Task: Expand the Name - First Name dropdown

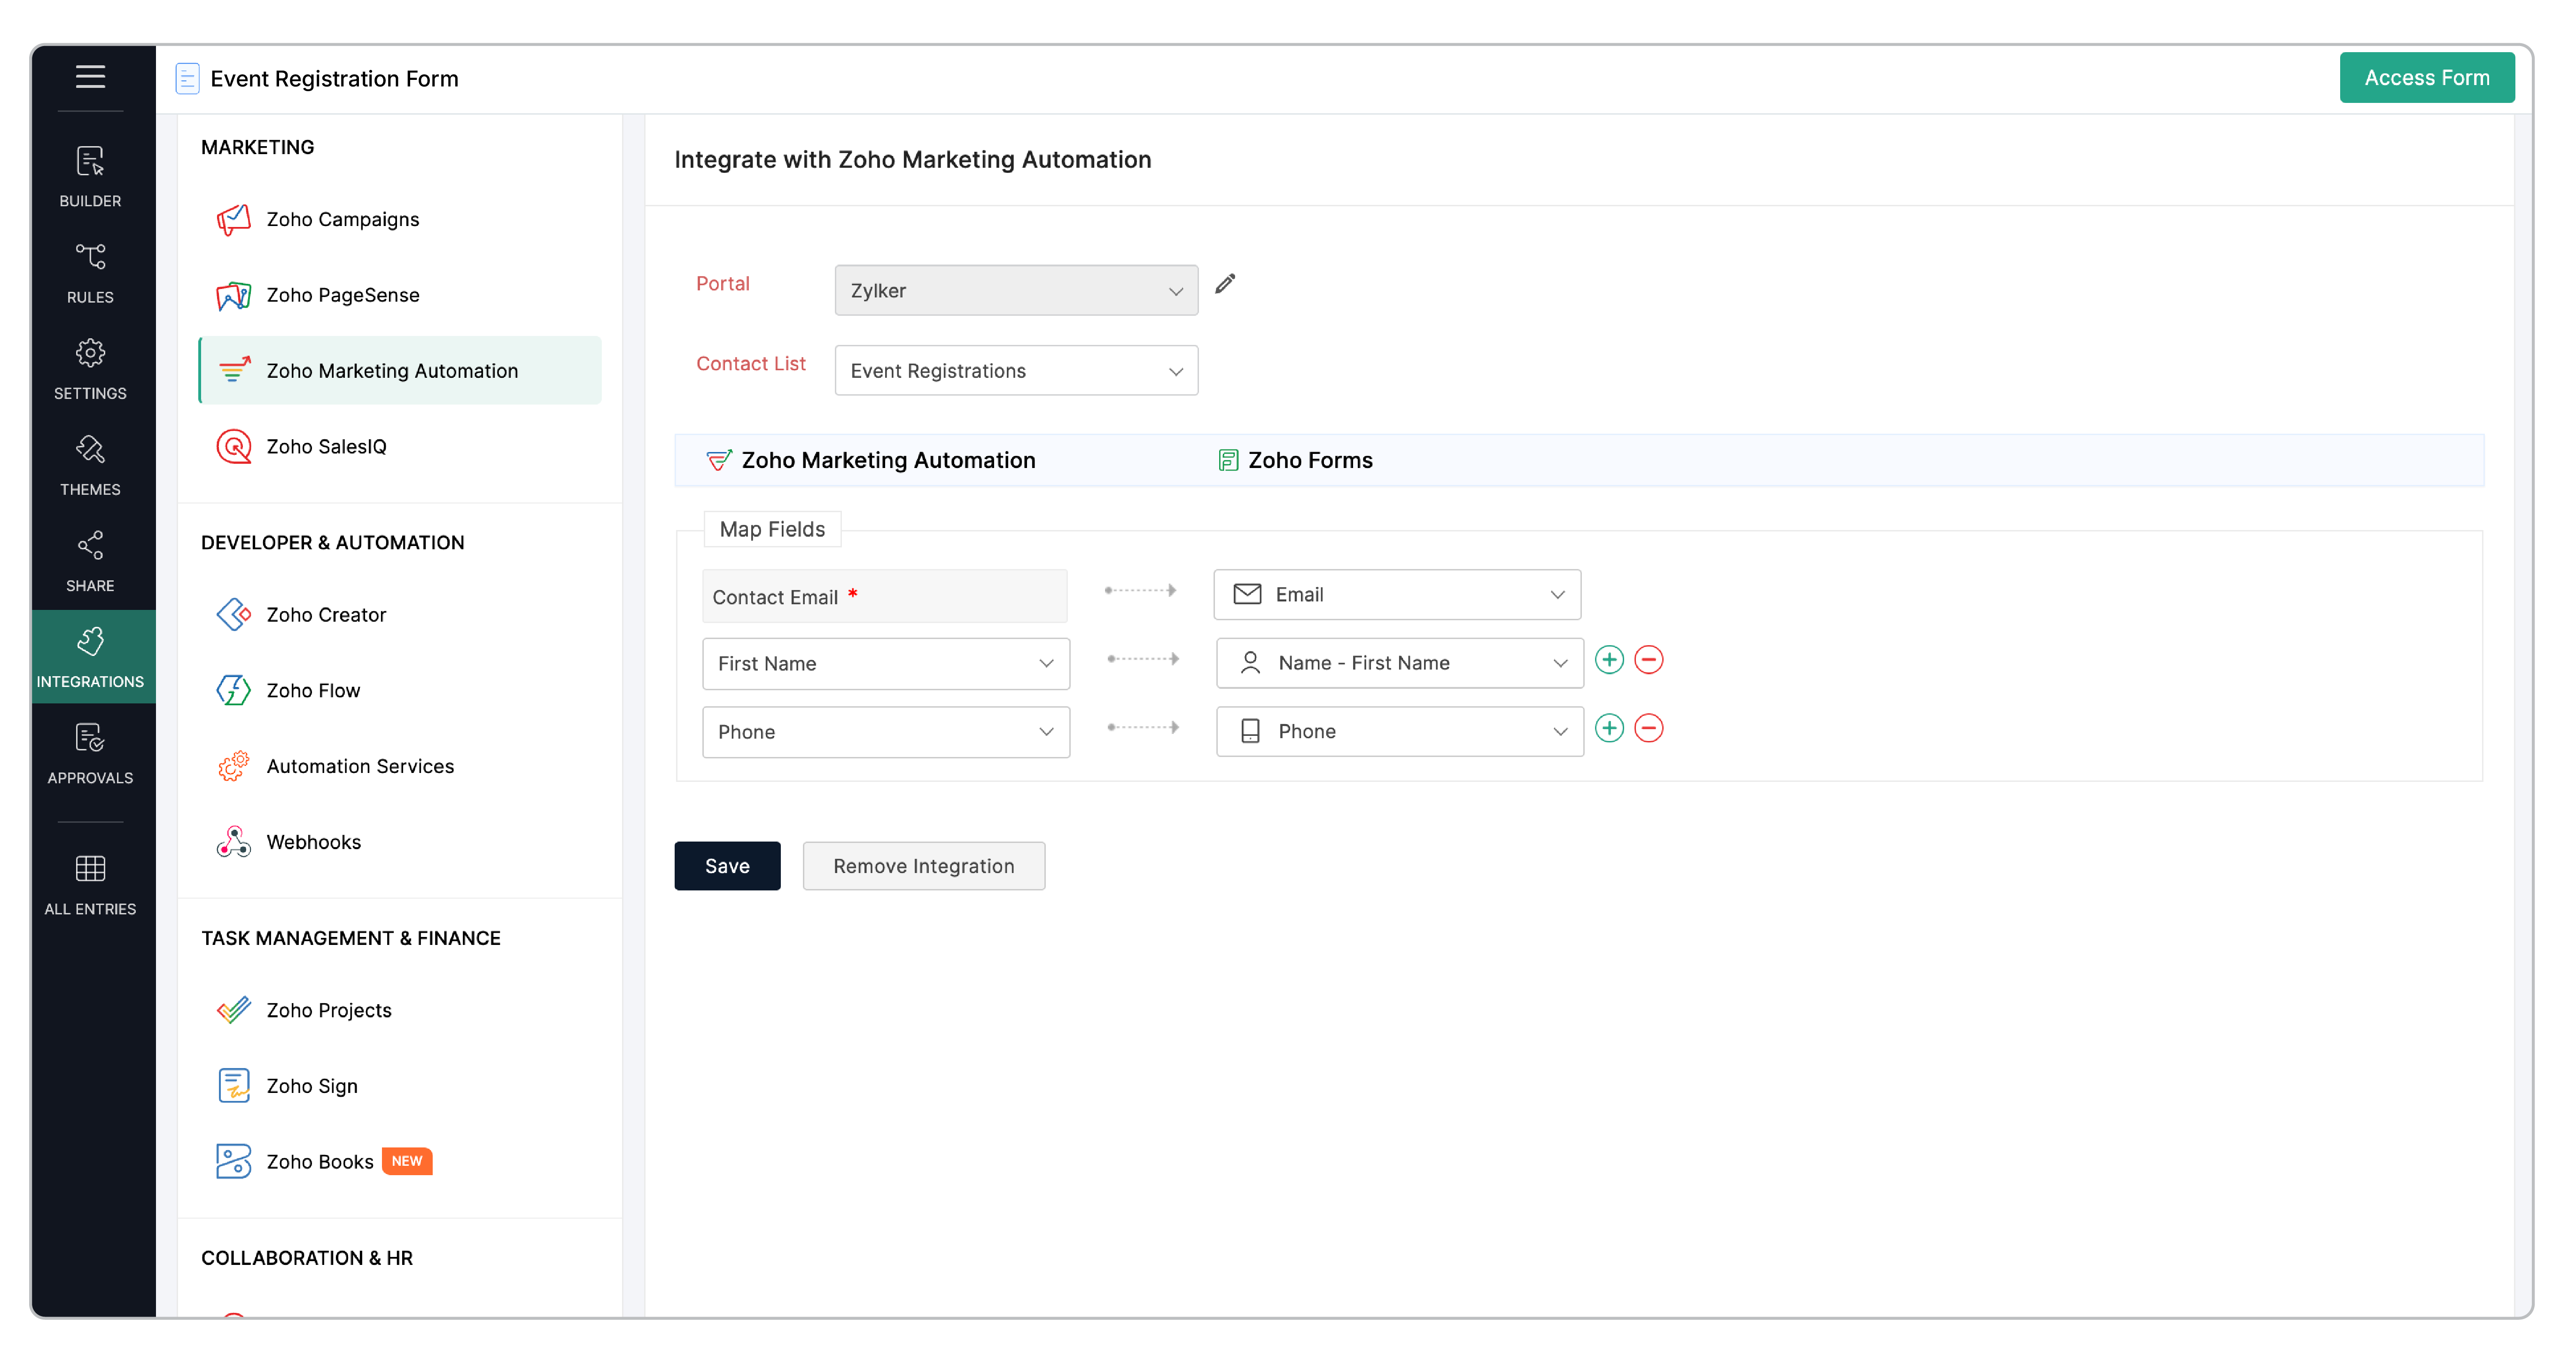Action: [x=1399, y=663]
